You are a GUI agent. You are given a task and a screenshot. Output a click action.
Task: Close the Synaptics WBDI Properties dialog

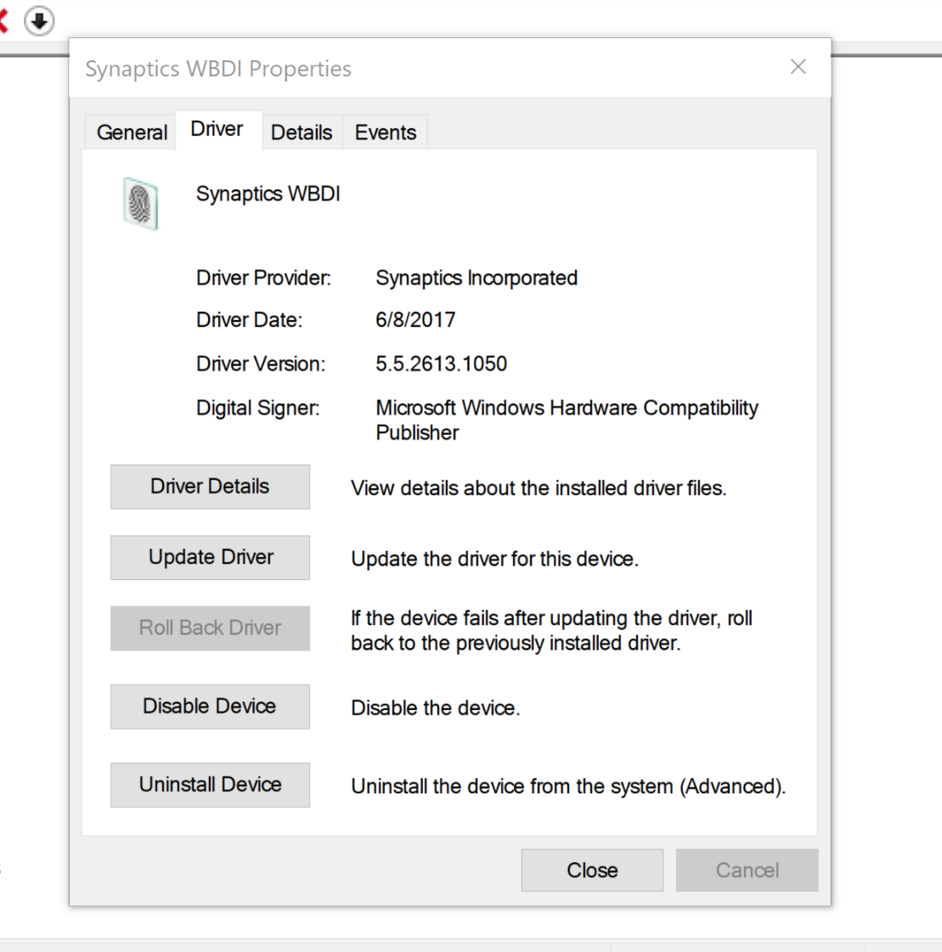pyautogui.click(x=798, y=67)
